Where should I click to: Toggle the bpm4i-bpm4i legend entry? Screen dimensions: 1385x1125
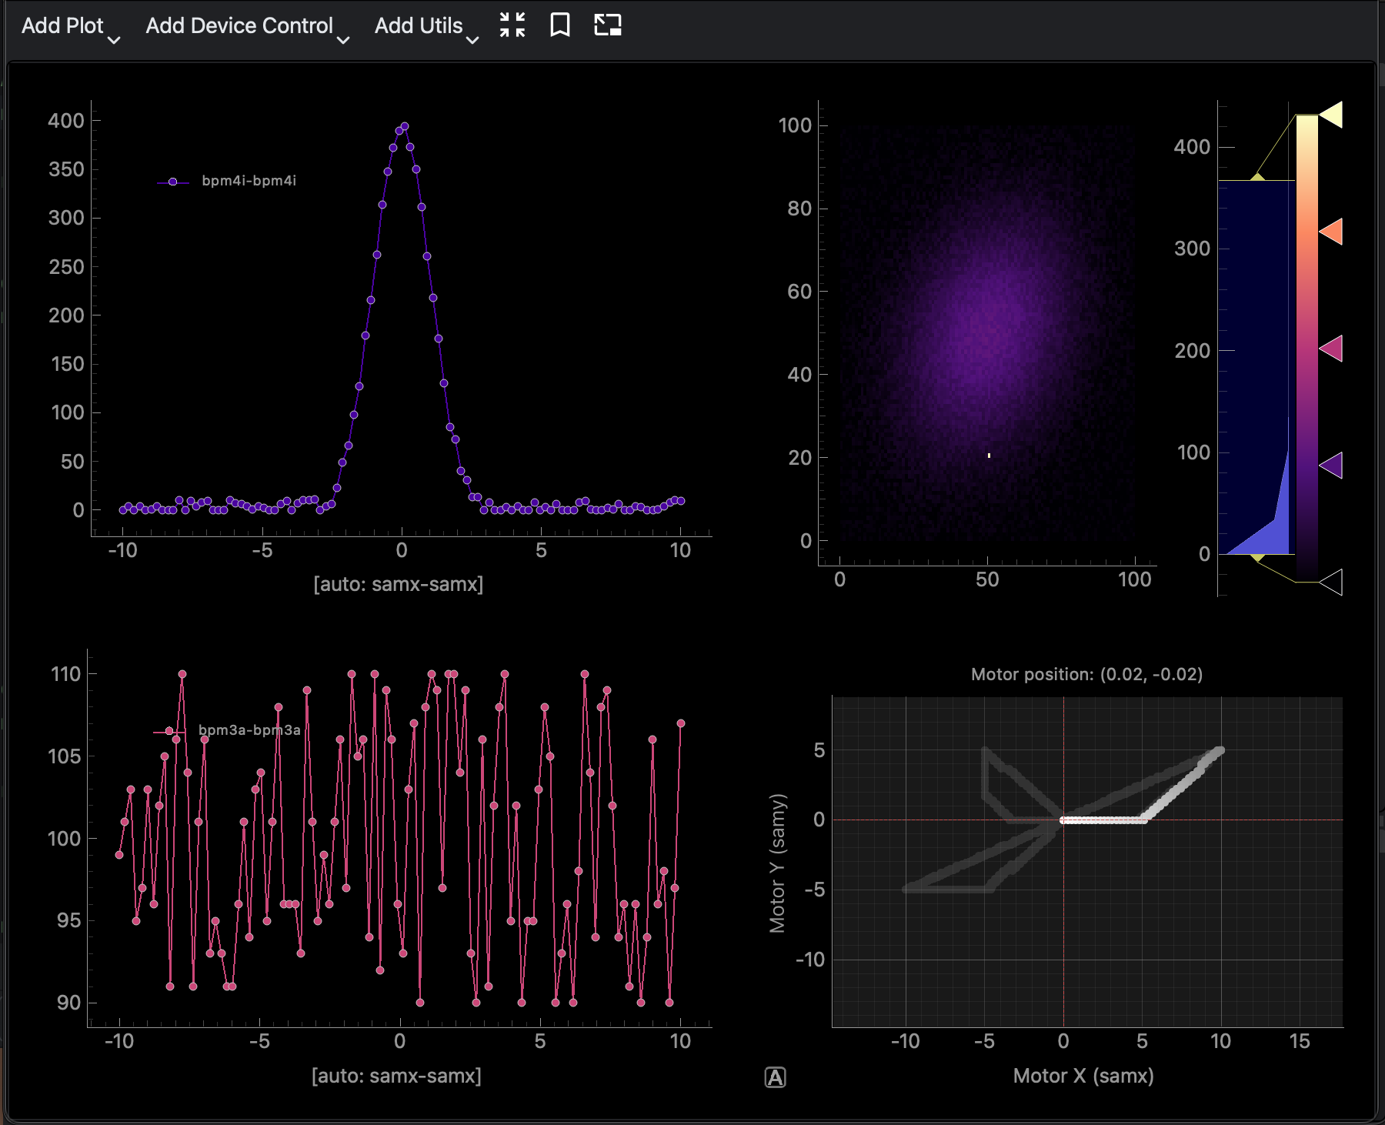(248, 181)
